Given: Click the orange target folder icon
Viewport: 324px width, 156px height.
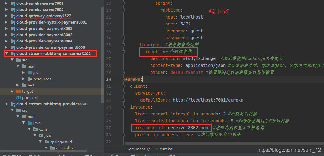Looking at the screenshot, I should [19, 92].
